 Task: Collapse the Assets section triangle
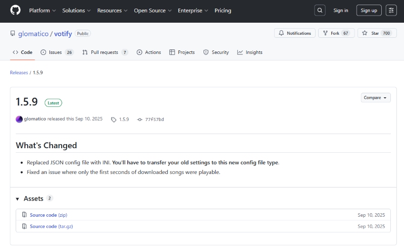(18, 199)
